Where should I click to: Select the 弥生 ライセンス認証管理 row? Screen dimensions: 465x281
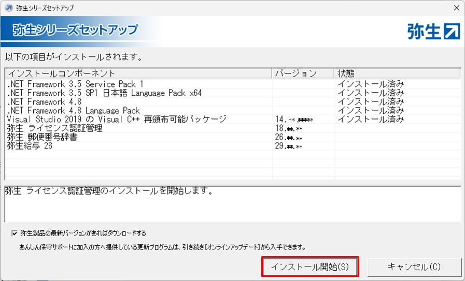55,128
